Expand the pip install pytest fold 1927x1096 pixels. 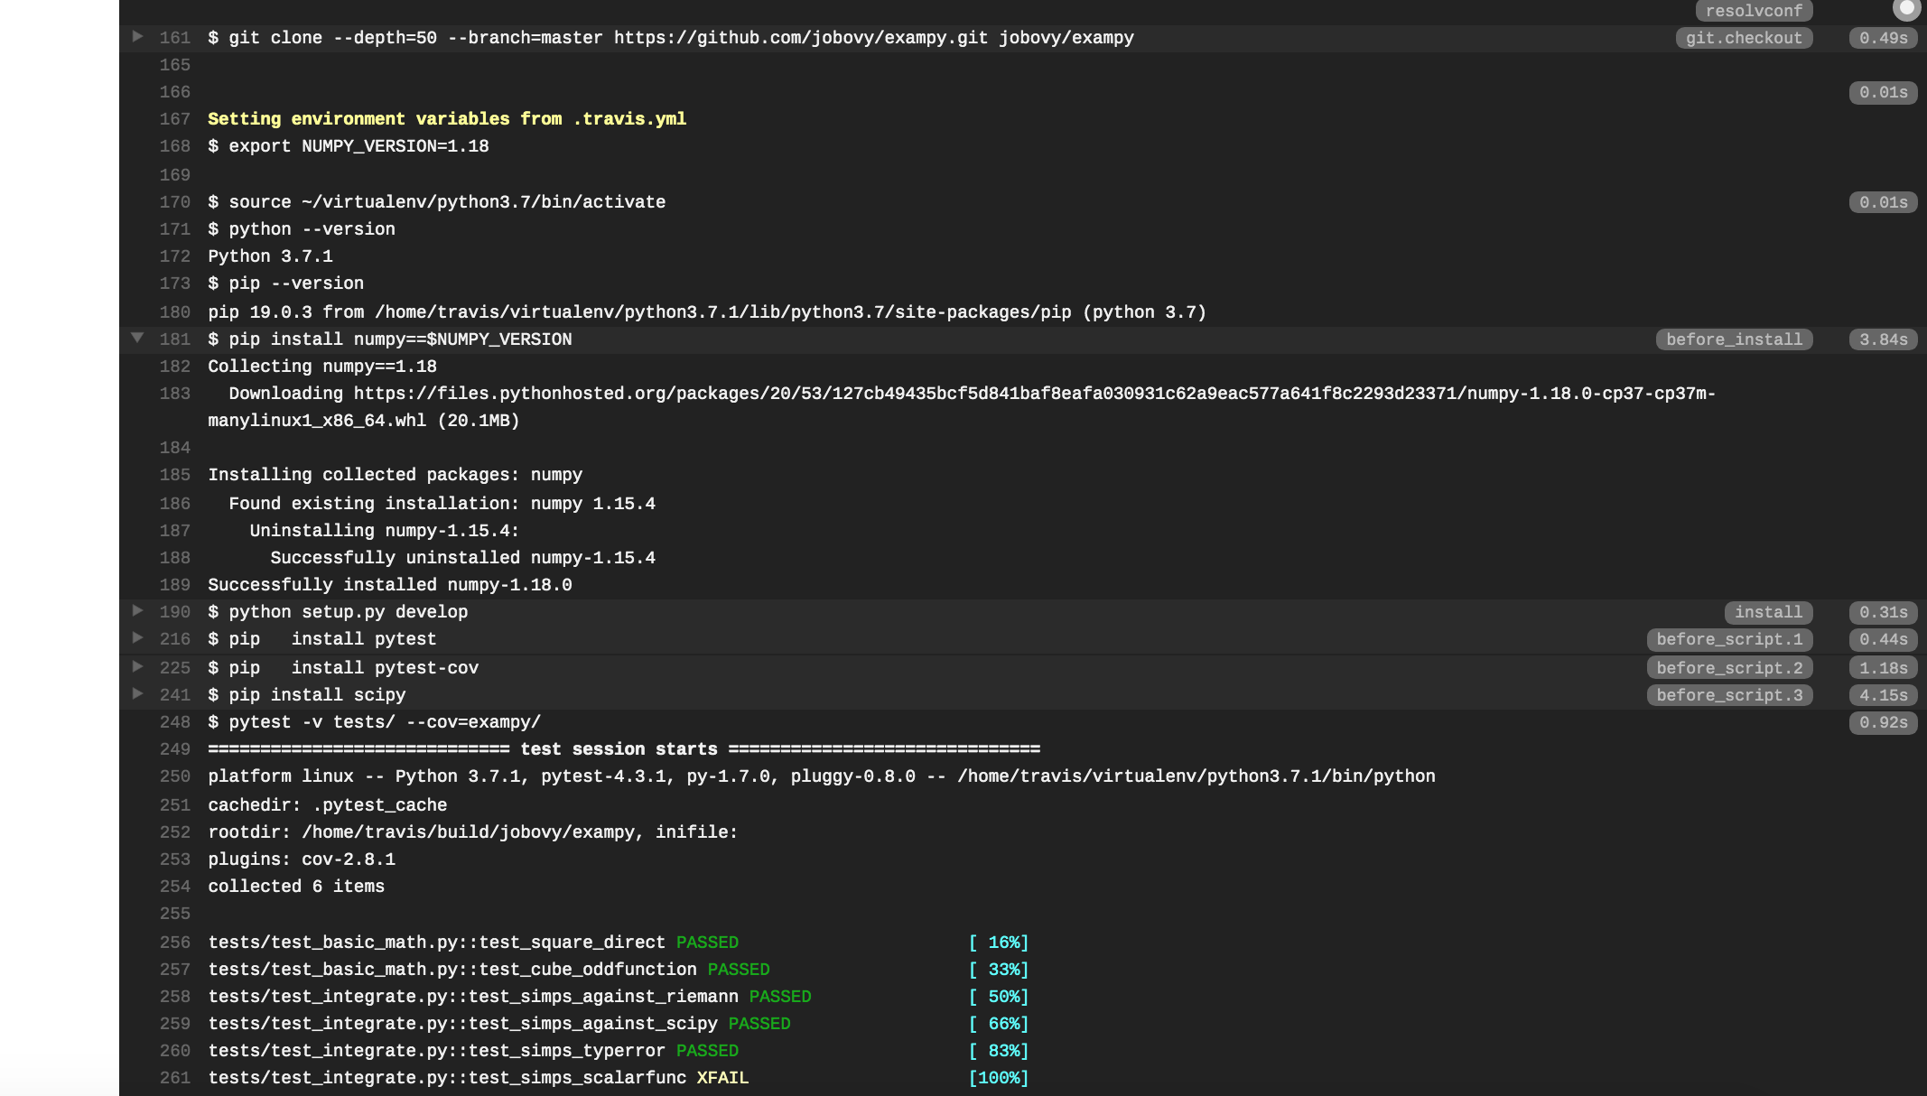[137, 638]
